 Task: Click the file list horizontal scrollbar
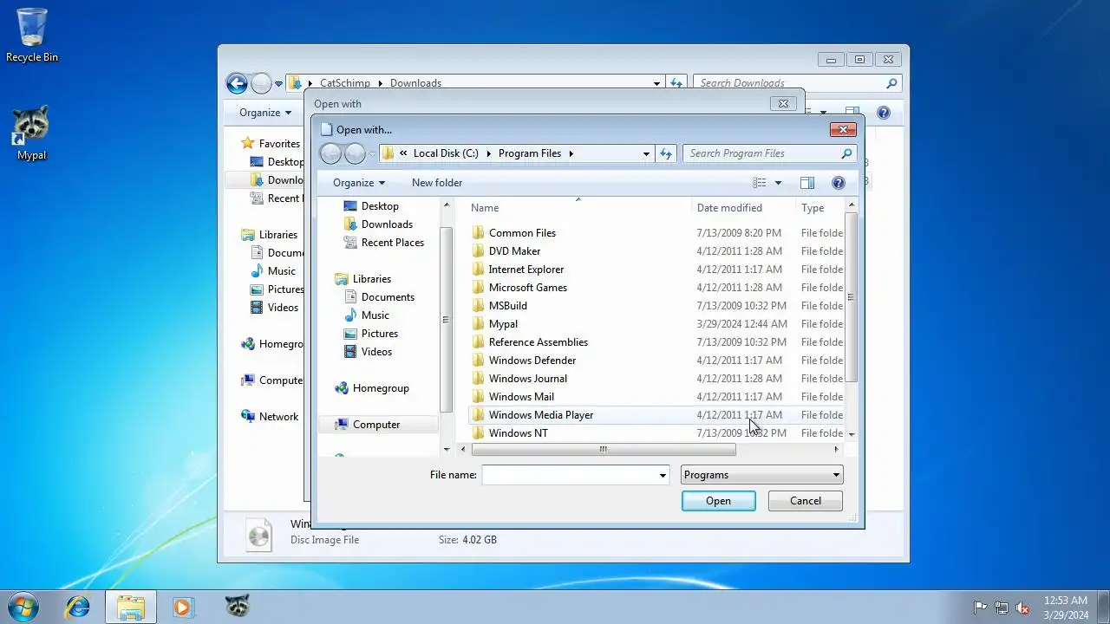[x=604, y=450]
